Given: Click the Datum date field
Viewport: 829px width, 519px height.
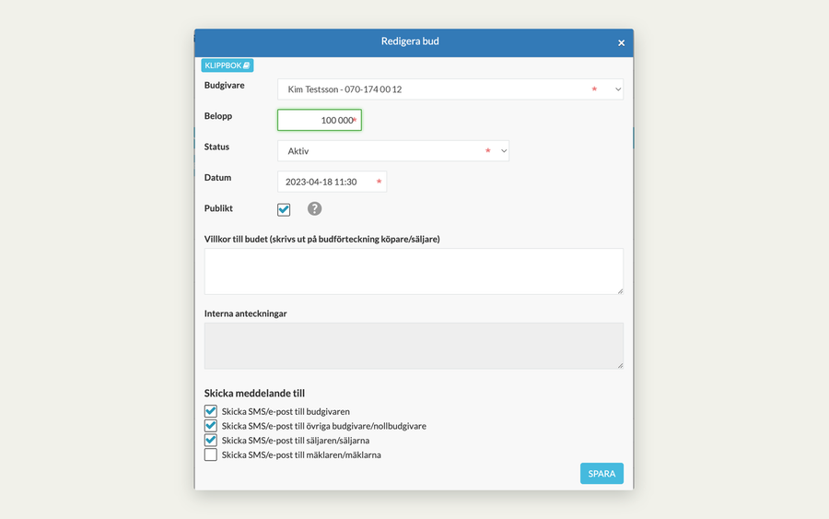Looking at the screenshot, I should (332, 182).
